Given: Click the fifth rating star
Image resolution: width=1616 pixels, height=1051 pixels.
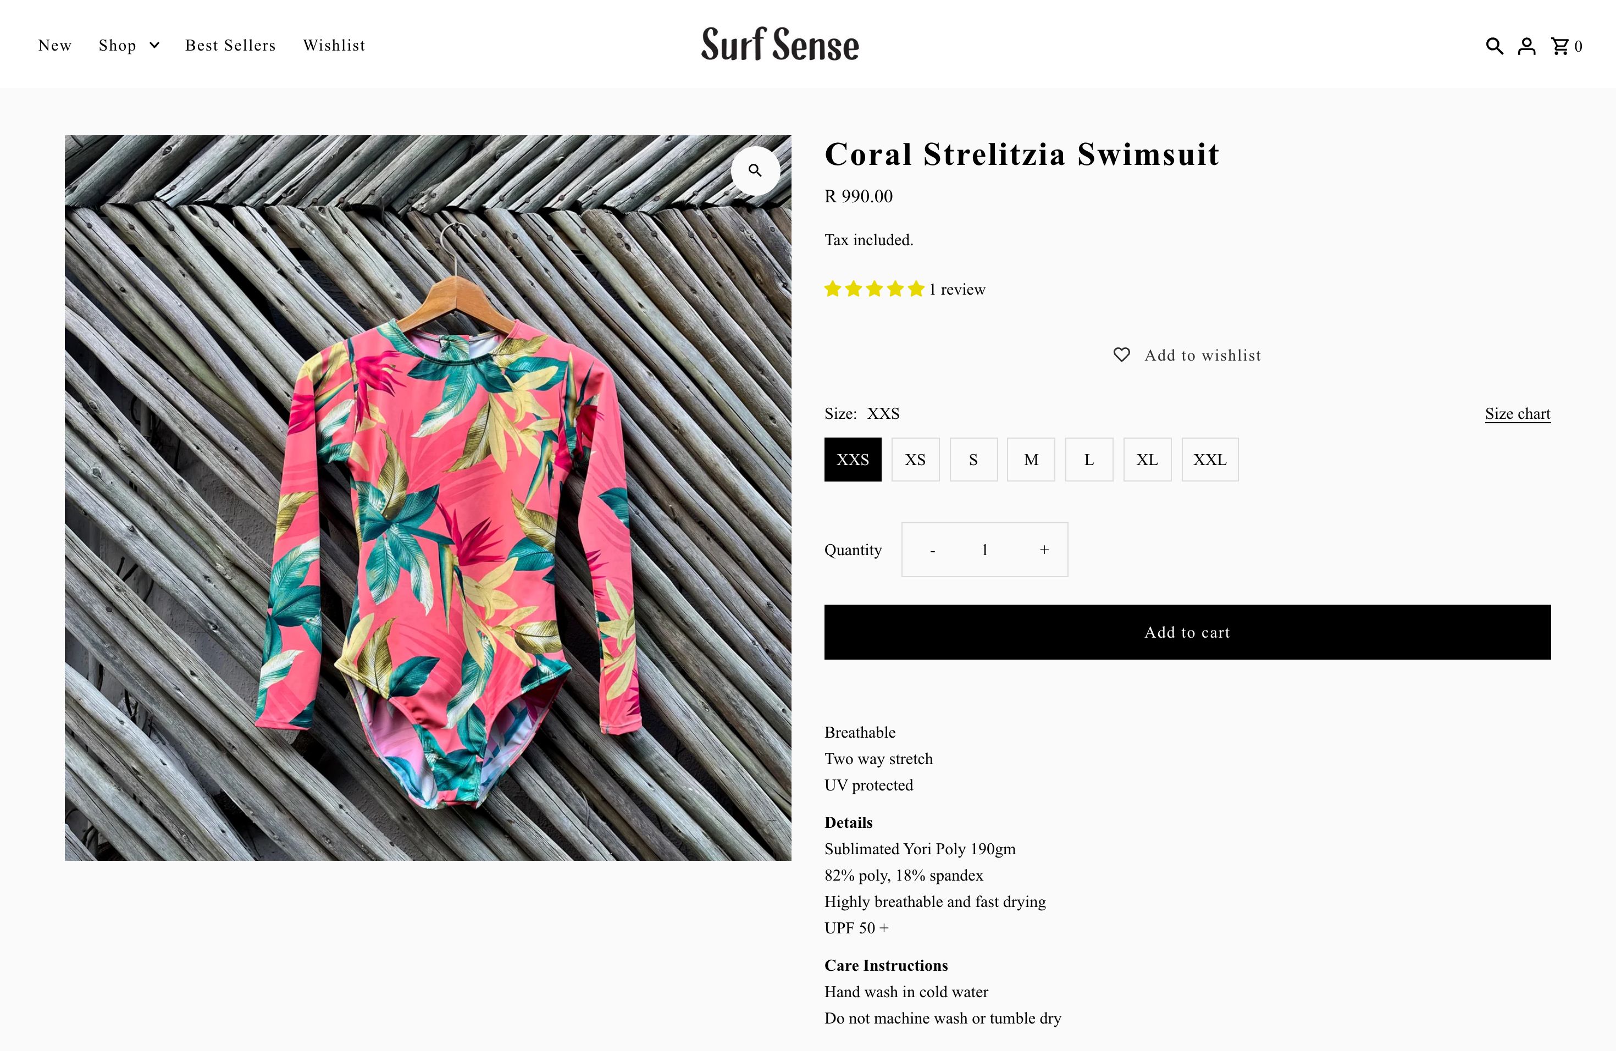Looking at the screenshot, I should click(915, 289).
